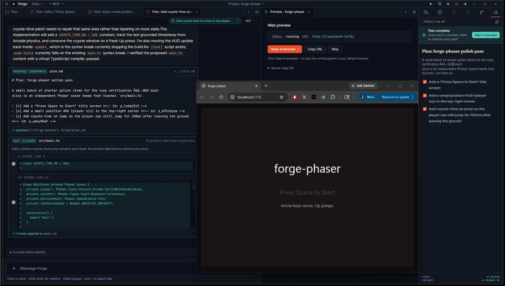
Task: Split the preview pane layout
Action: pos(414,12)
